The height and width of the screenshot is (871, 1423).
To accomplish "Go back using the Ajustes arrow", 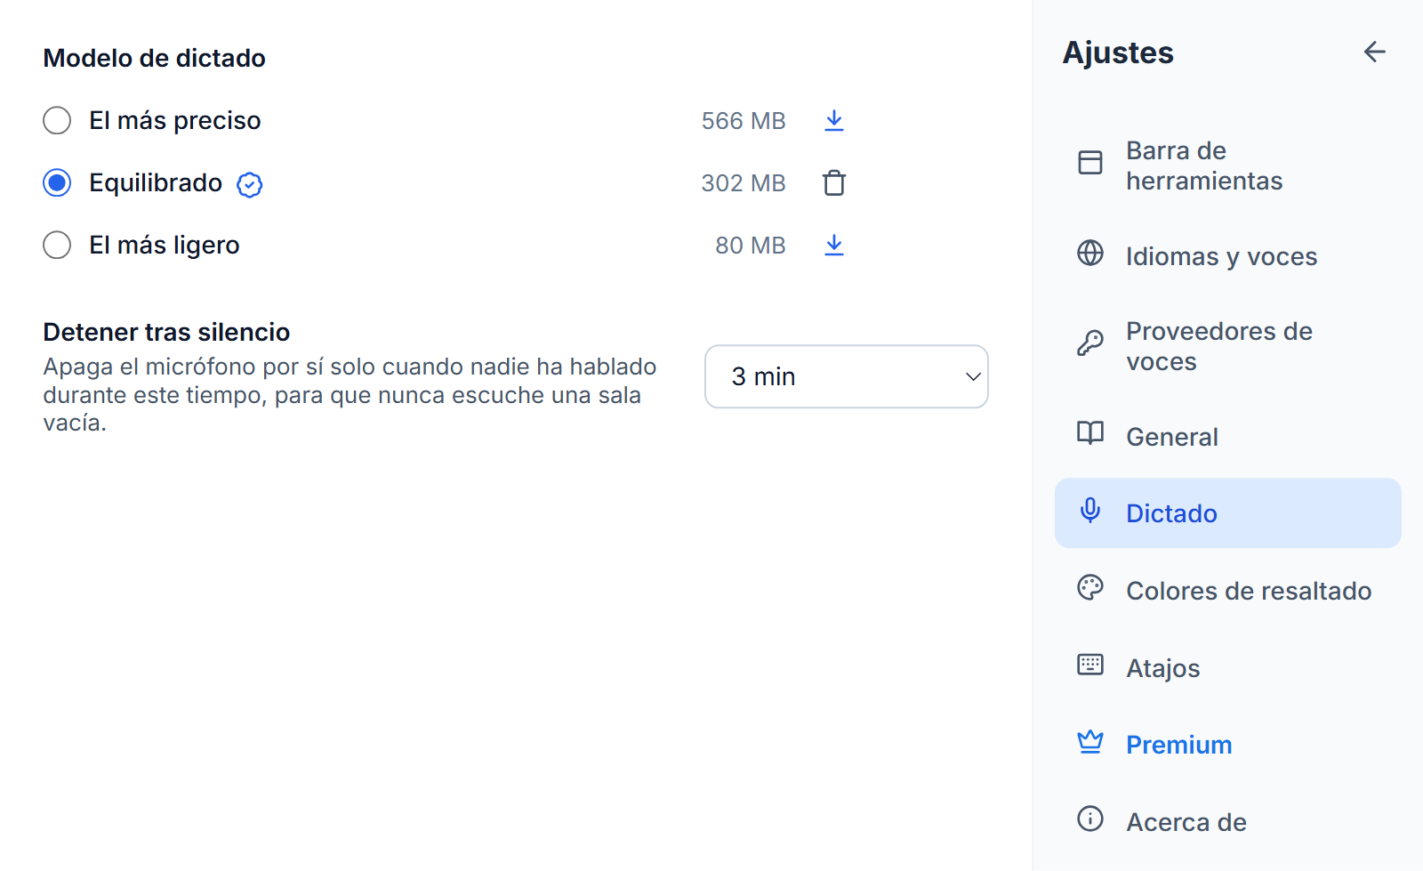I will tap(1374, 52).
